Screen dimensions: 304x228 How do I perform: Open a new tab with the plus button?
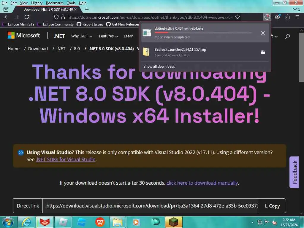coord(87,9)
